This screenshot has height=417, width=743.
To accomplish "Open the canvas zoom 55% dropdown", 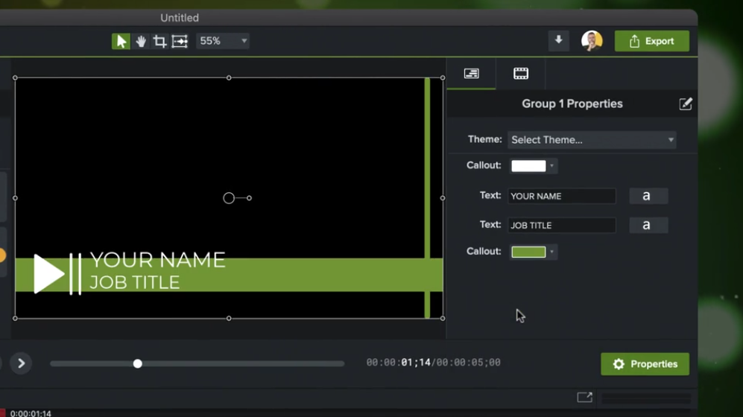I will [222, 41].
